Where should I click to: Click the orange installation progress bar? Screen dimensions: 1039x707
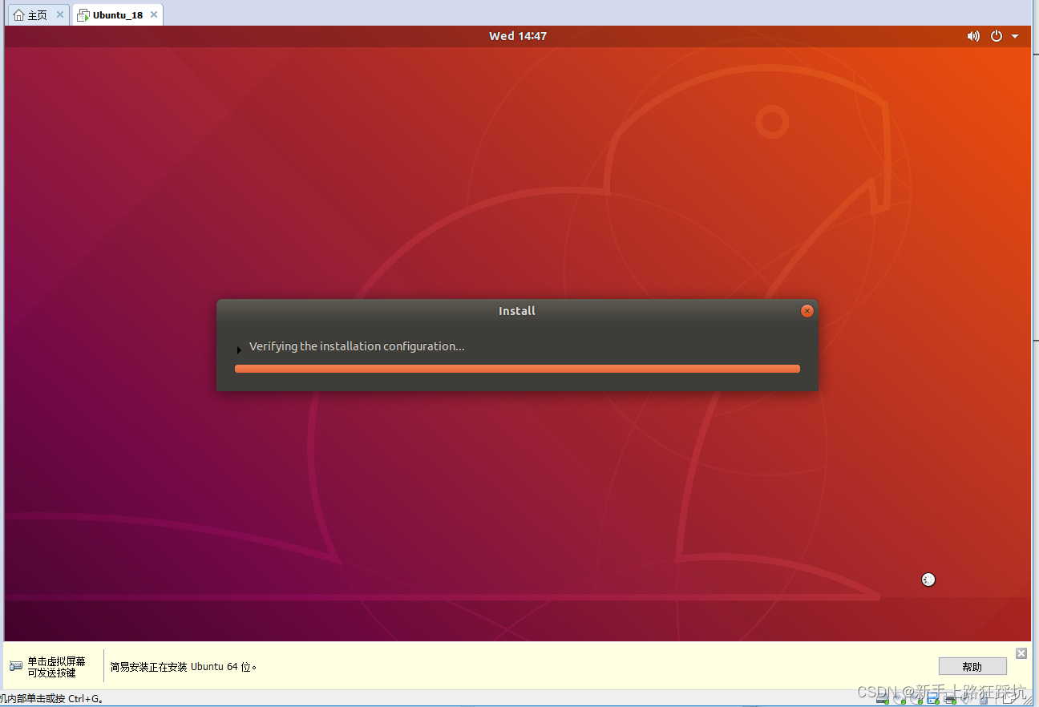click(x=517, y=369)
